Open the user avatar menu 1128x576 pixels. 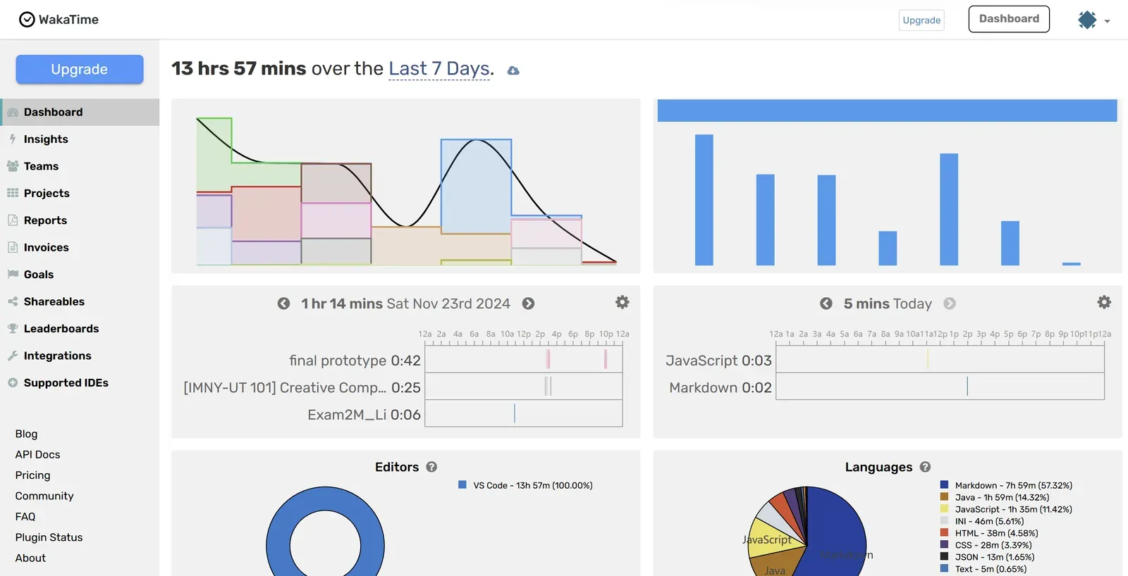coord(1094,20)
